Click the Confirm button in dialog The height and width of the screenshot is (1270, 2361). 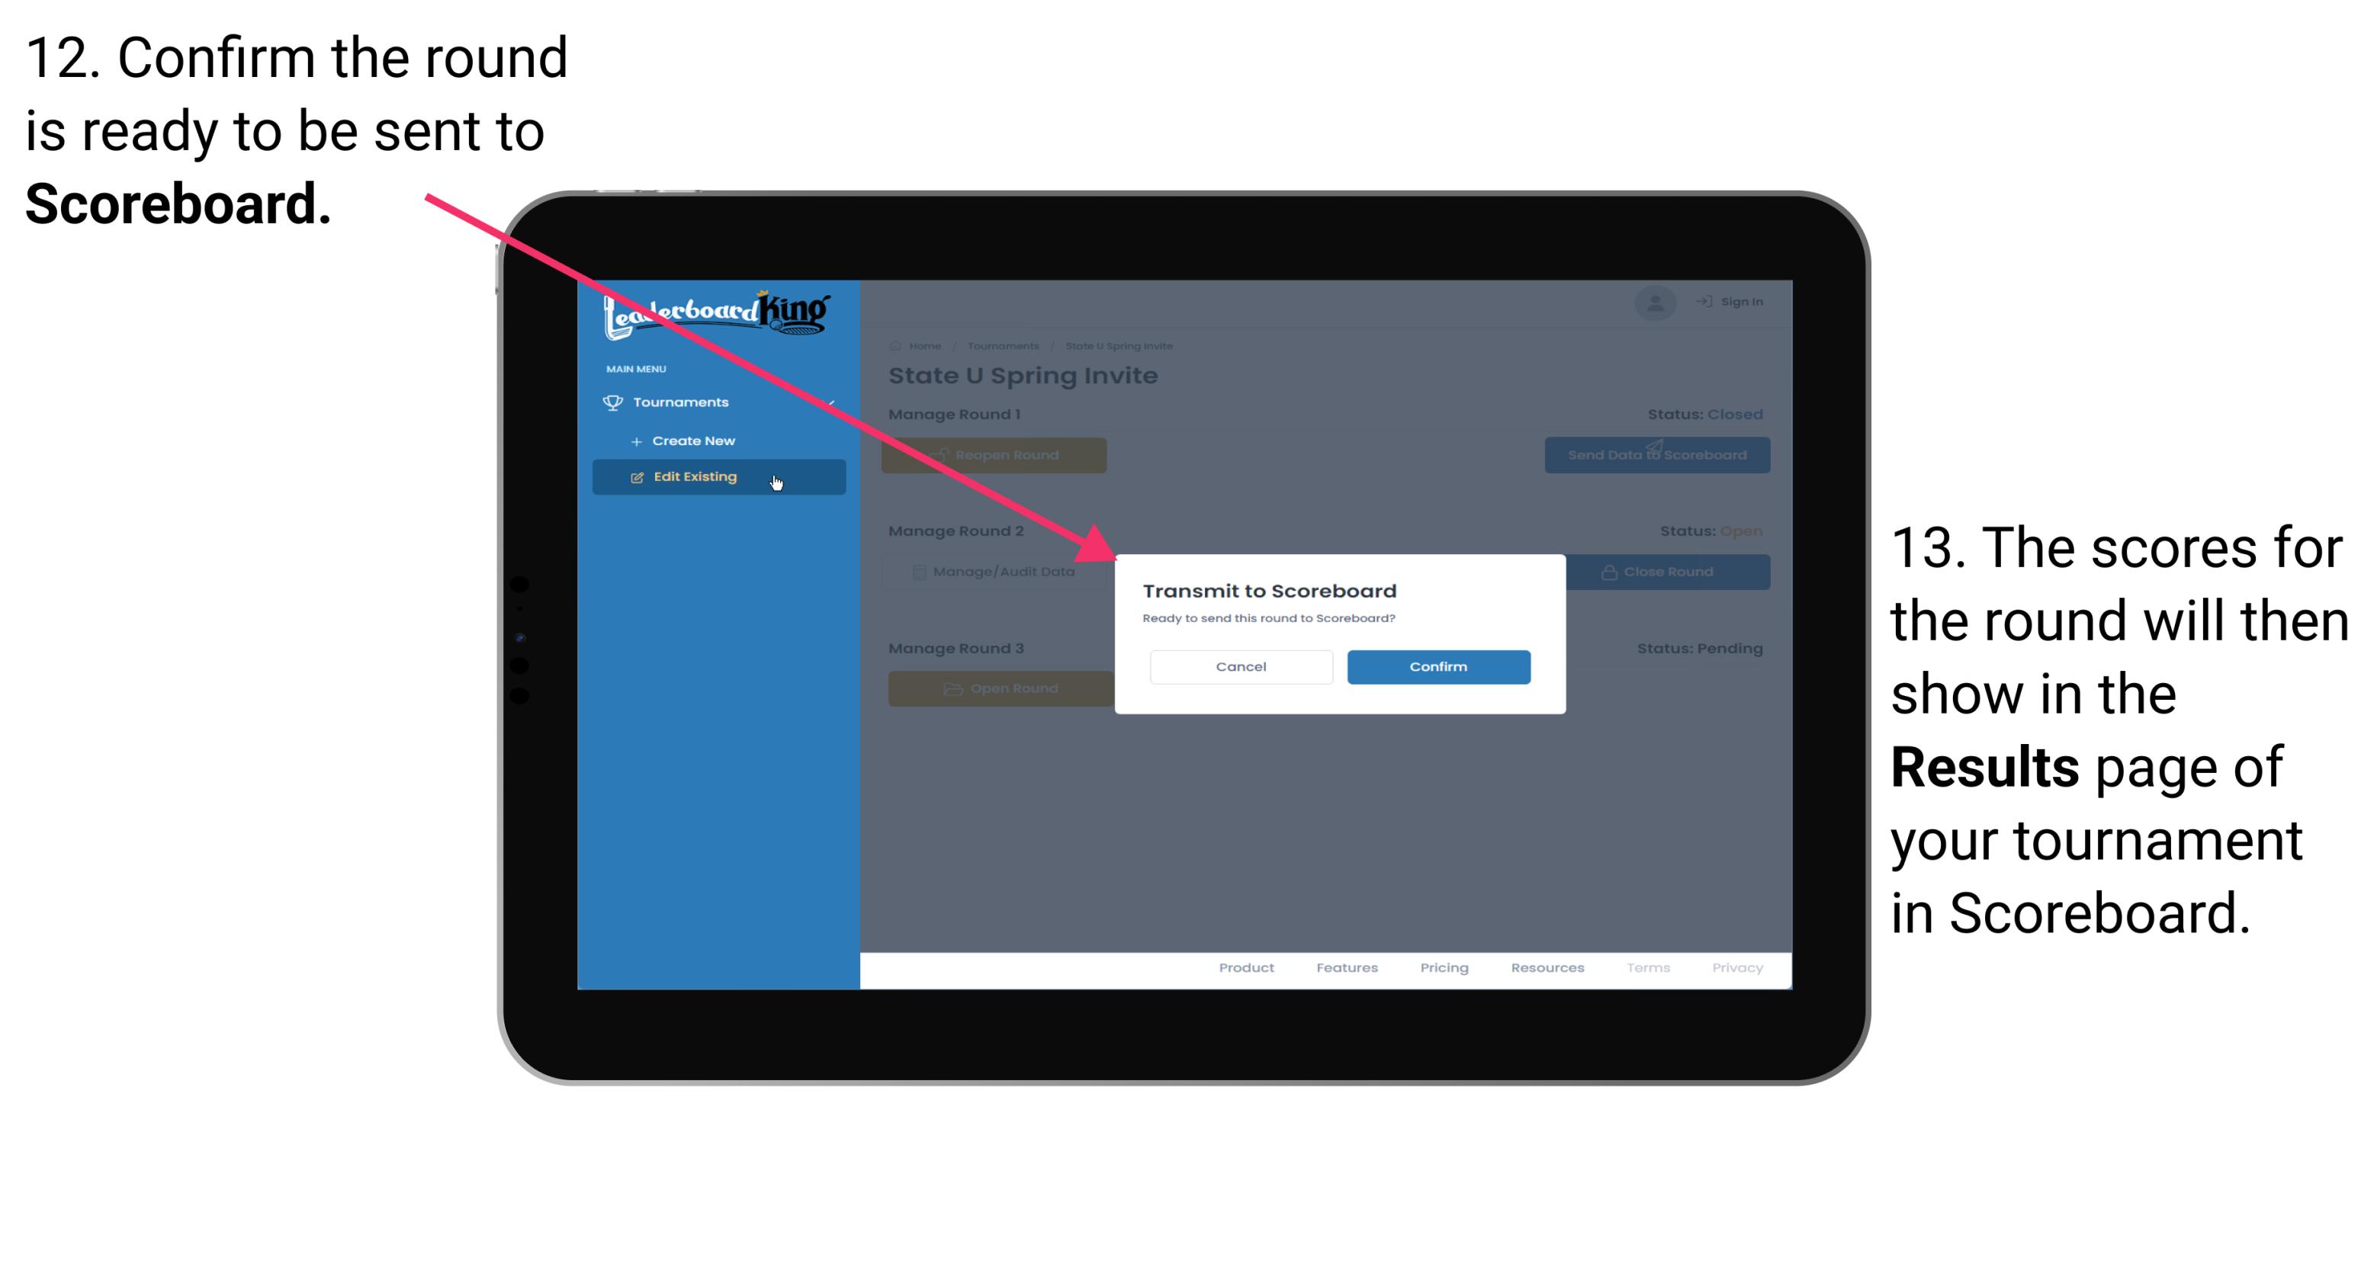pyautogui.click(x=1433, y=666)
